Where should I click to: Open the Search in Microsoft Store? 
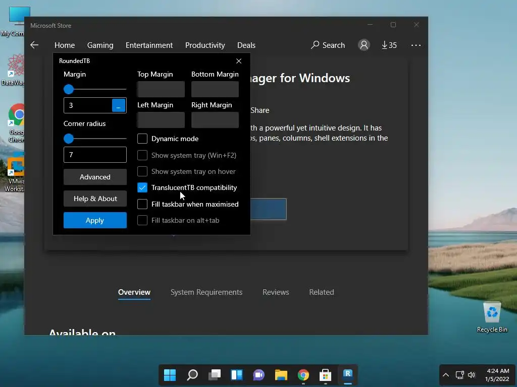pyautogui.click(x=328, y=45)
